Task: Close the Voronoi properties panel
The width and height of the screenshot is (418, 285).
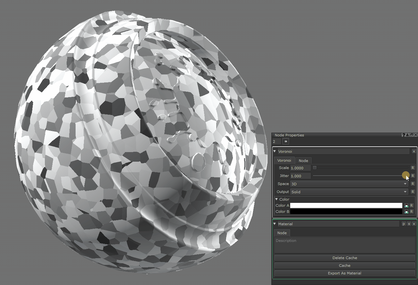Action: [414, 151]
